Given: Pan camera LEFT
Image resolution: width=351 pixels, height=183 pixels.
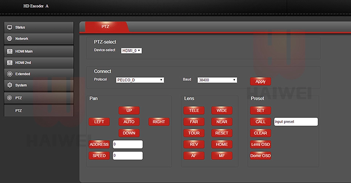Looking at the screenshot, I should coord(99,122).
